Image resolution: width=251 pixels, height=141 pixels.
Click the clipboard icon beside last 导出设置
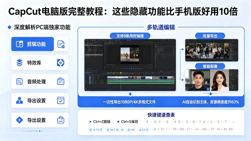[x=61, y=120]
